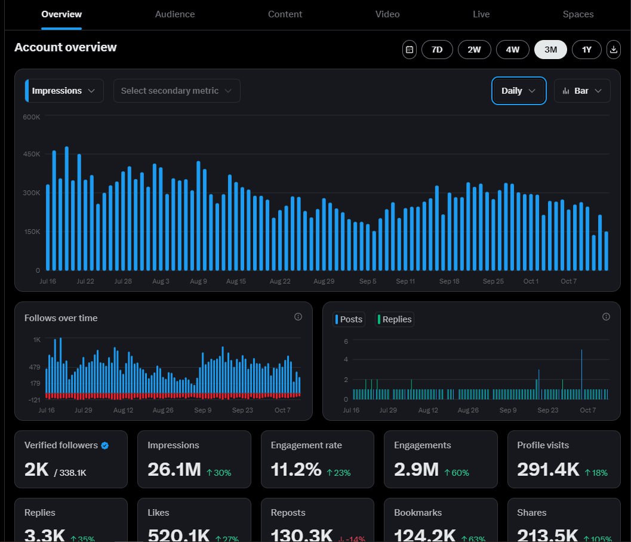This screenshot has width=631, height=542.
Task: Open the Spaces tab
Action: tap(578, 14)
